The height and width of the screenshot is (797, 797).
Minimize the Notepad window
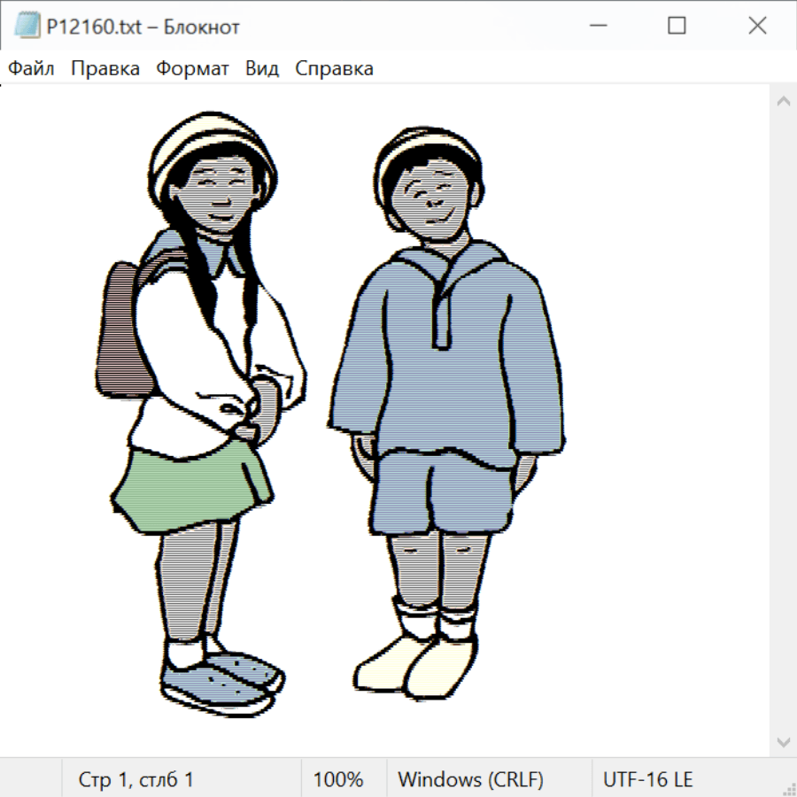(596, 27)
